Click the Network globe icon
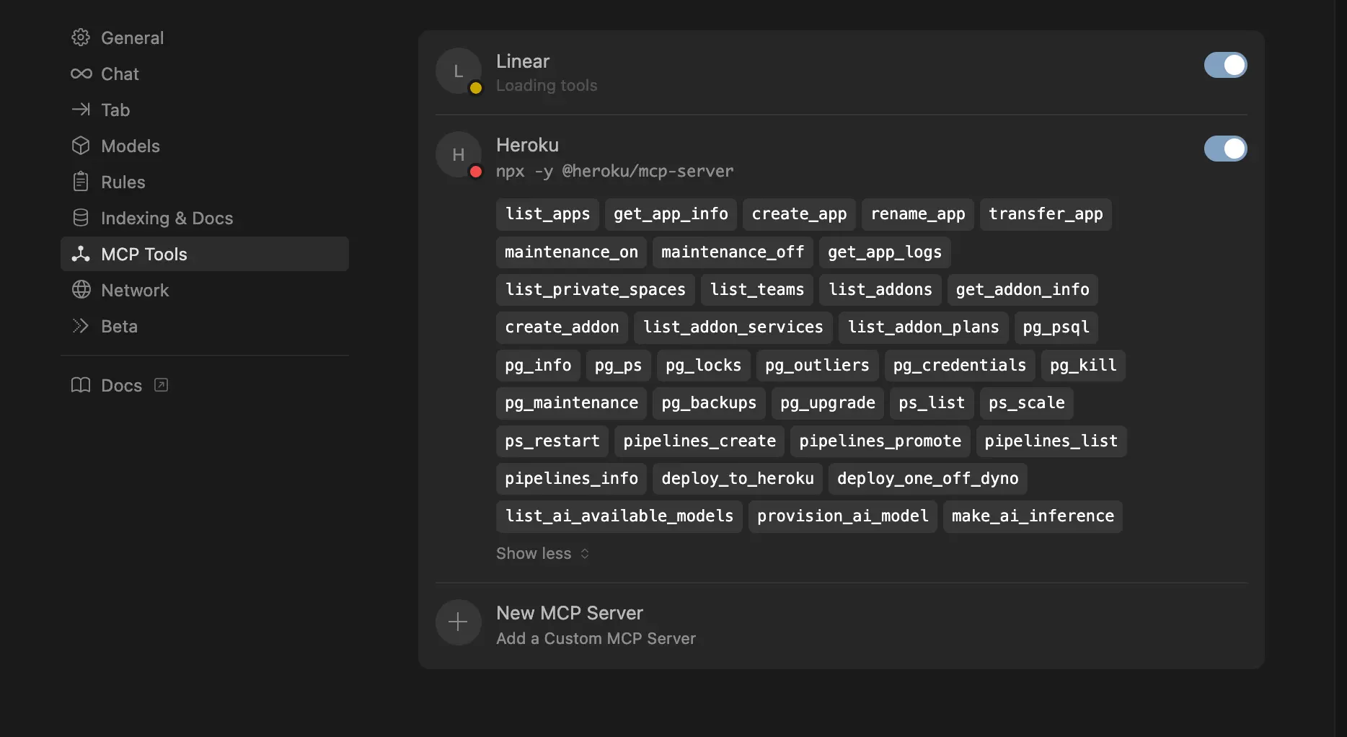The height and width of the screenshot is (737, 1347). 81,290
